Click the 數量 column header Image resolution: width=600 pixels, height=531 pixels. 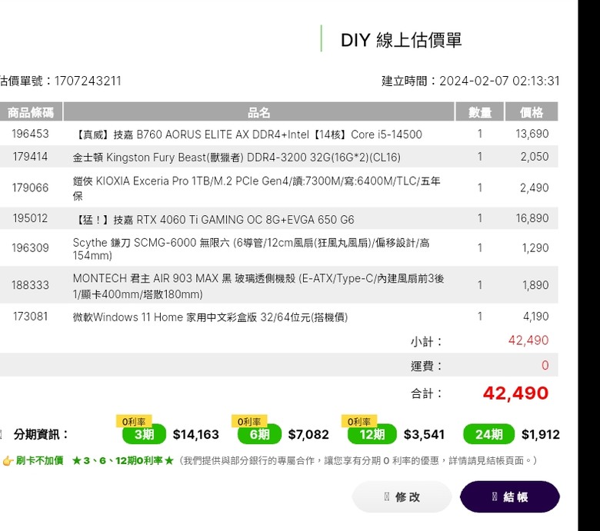(x=479, y=112)
